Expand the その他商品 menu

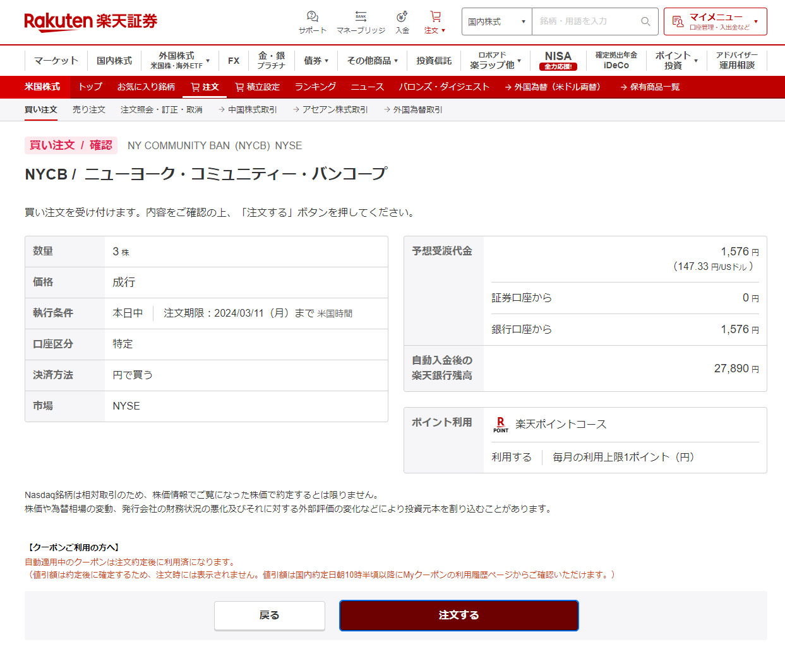point(372,61)
